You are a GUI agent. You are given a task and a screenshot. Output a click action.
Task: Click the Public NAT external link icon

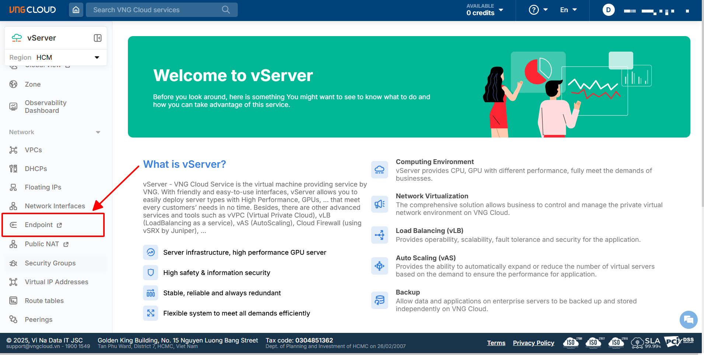click(66, 244)
